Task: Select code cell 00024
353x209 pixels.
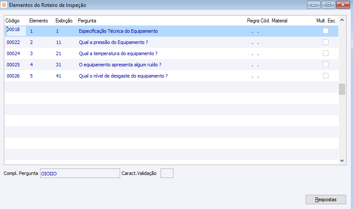Action: tap(13, 54)
